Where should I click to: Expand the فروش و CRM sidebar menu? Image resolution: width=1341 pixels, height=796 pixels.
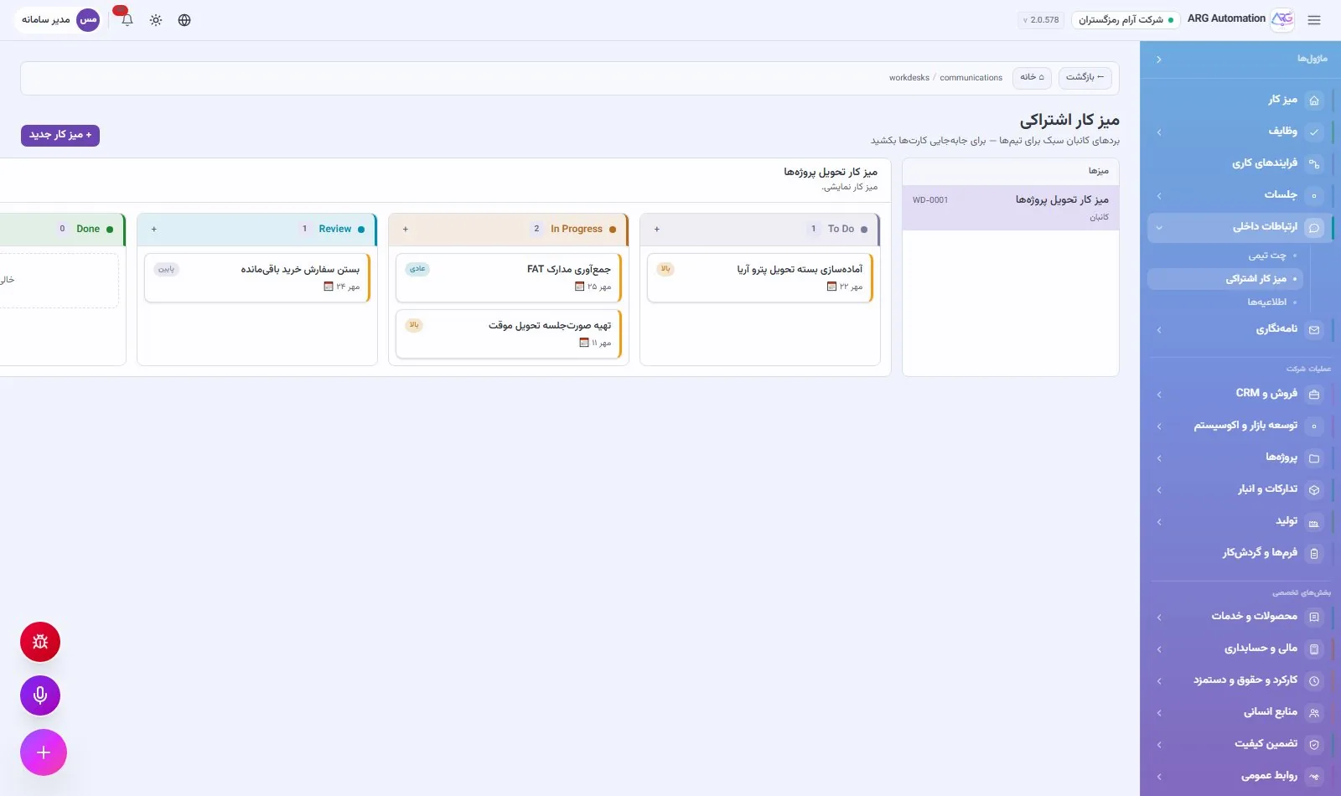(x=1240, y=393)
